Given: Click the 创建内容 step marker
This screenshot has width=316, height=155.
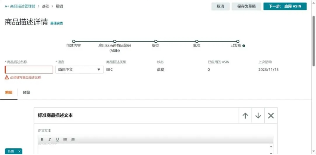Looking at the screenshot, I should click(x=74, y=42).
